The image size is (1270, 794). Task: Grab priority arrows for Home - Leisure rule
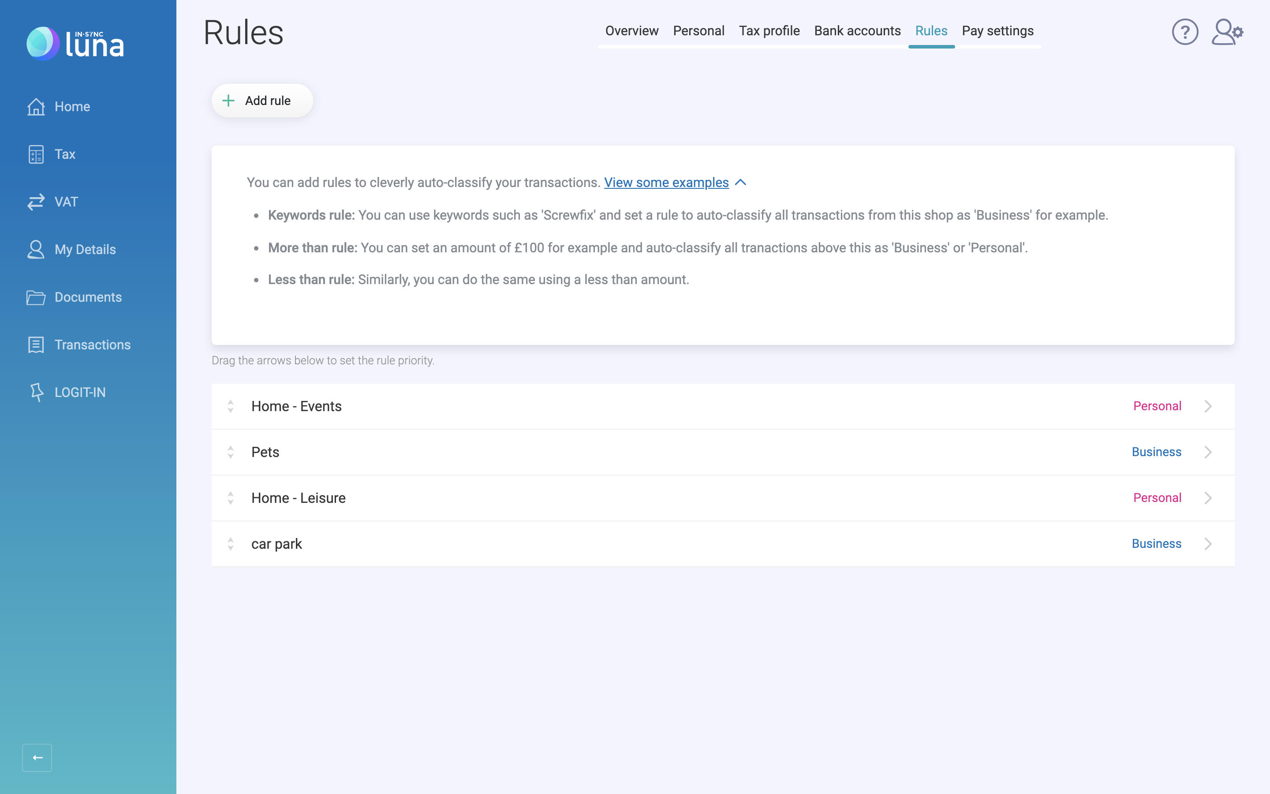pyautogui.click(x=230, y=498)
